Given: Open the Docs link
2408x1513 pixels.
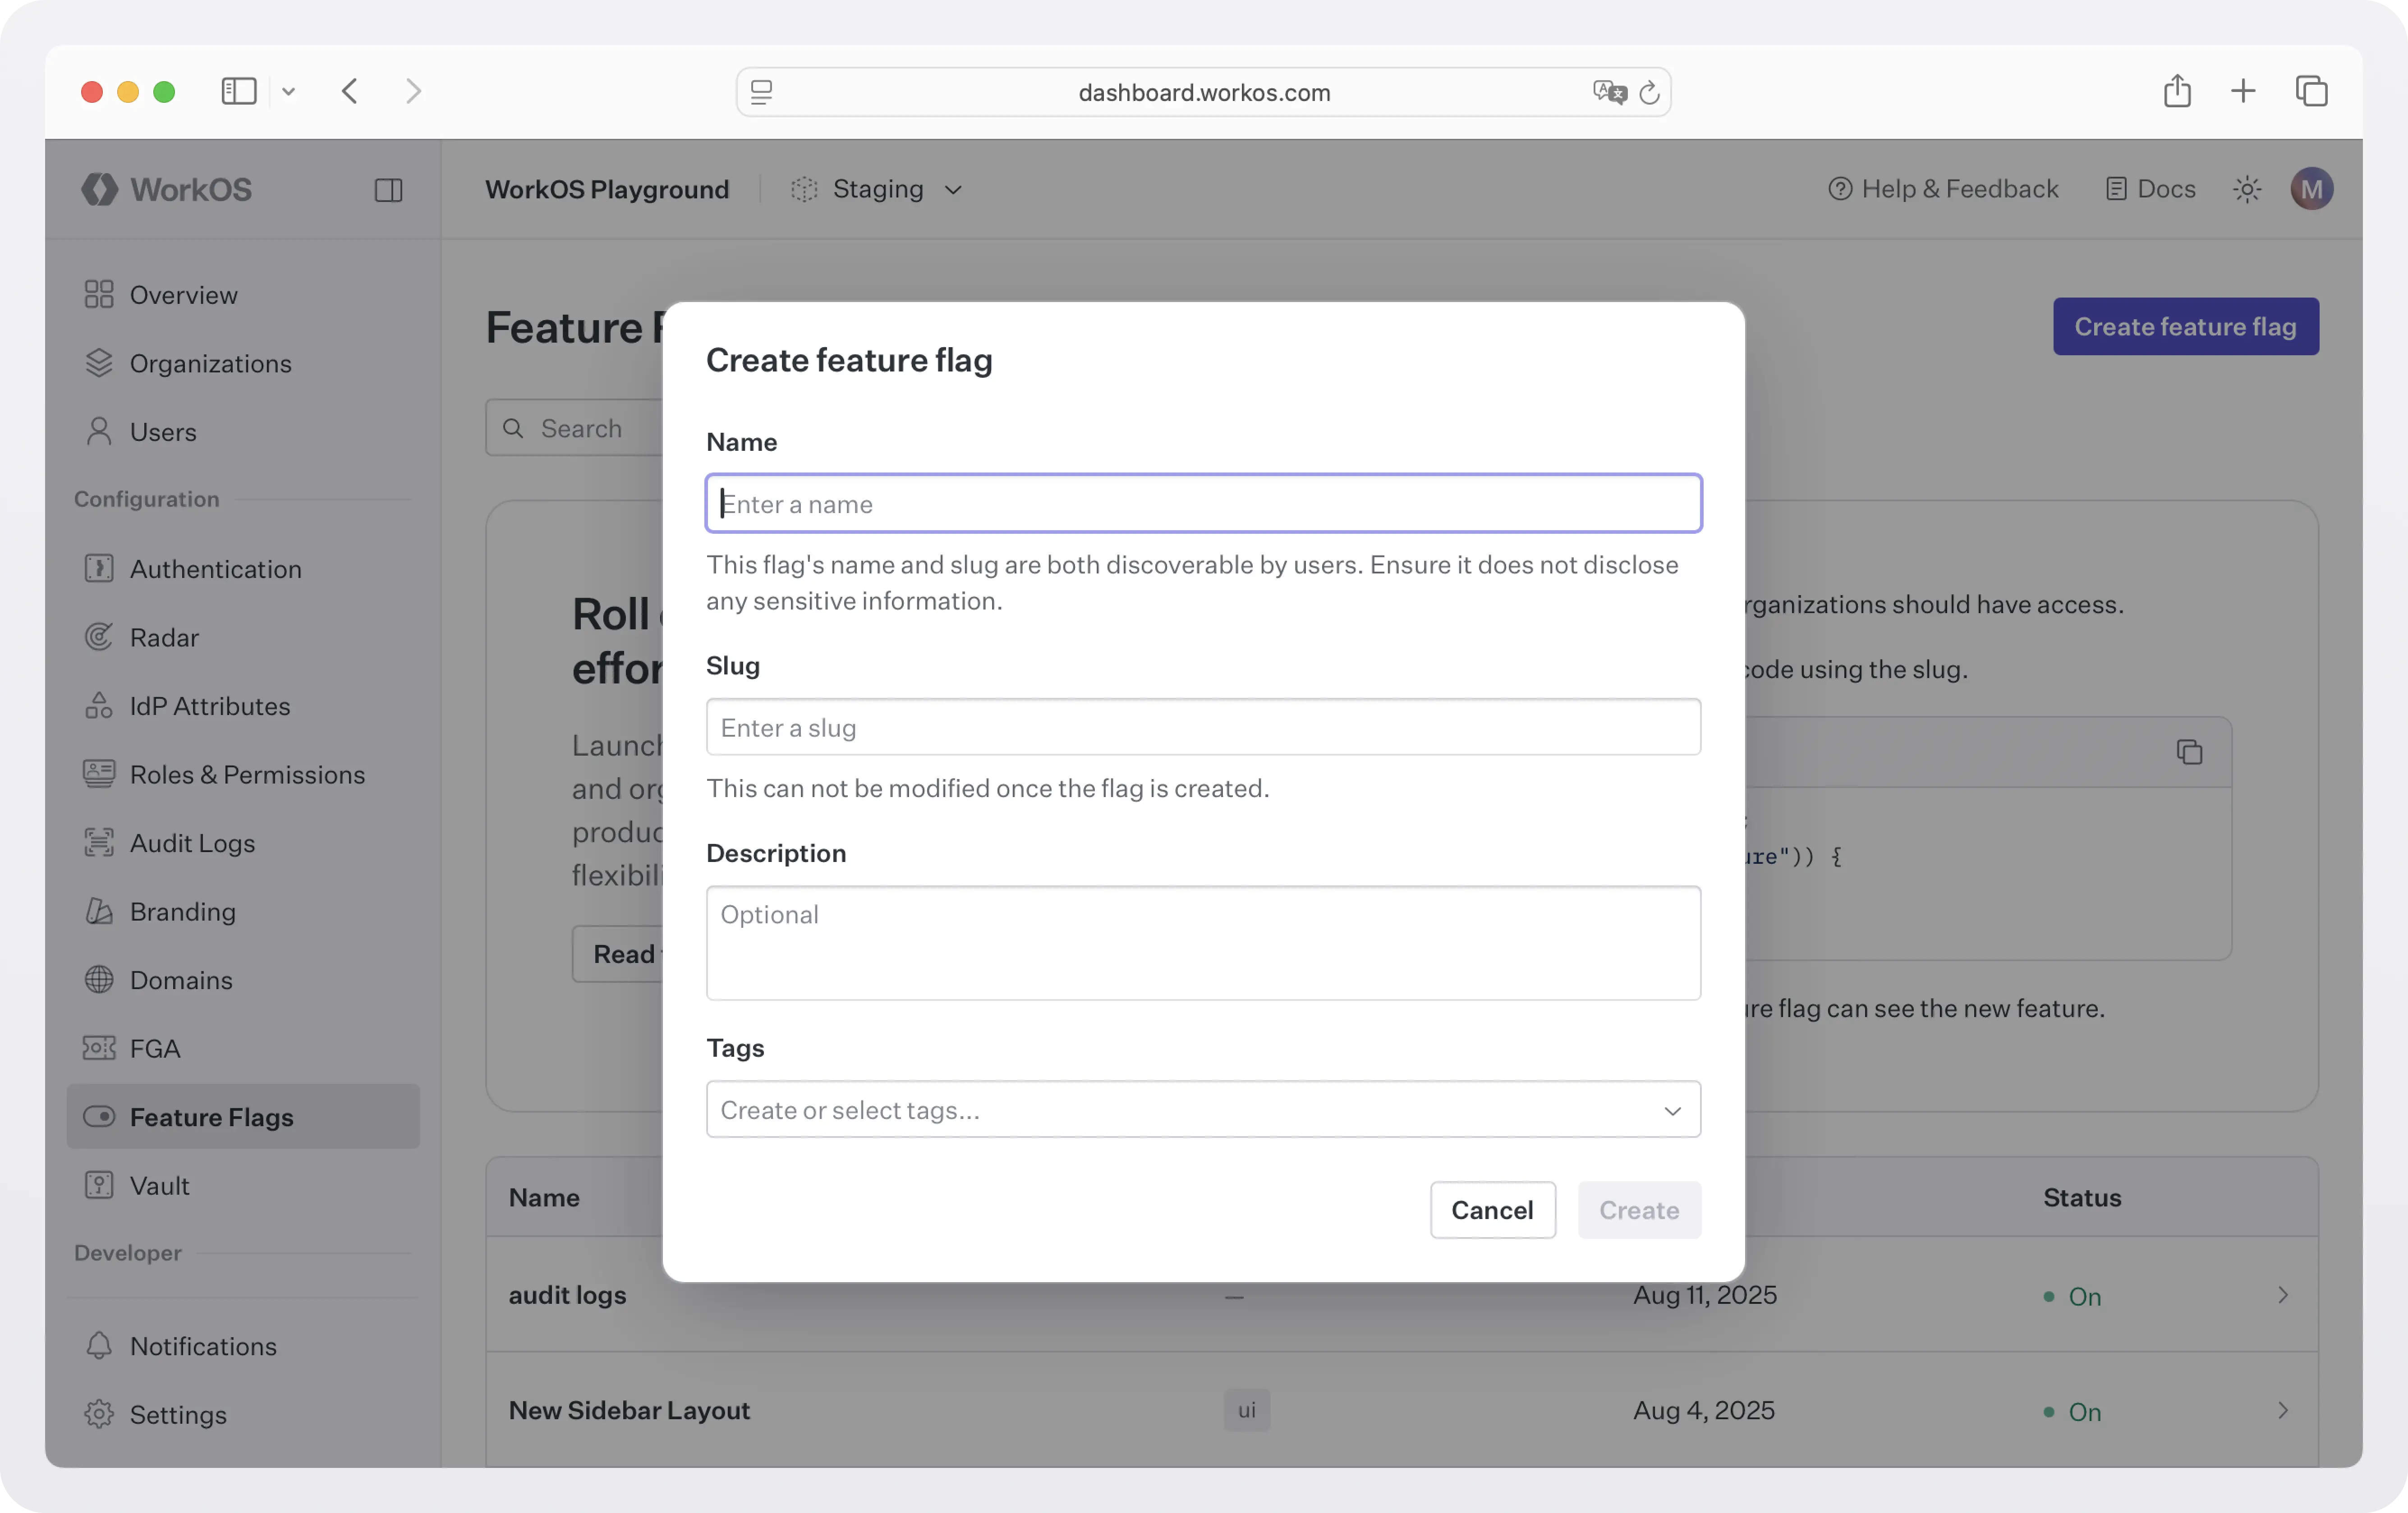Looking at the screenshot, I should coord(2151,189).
